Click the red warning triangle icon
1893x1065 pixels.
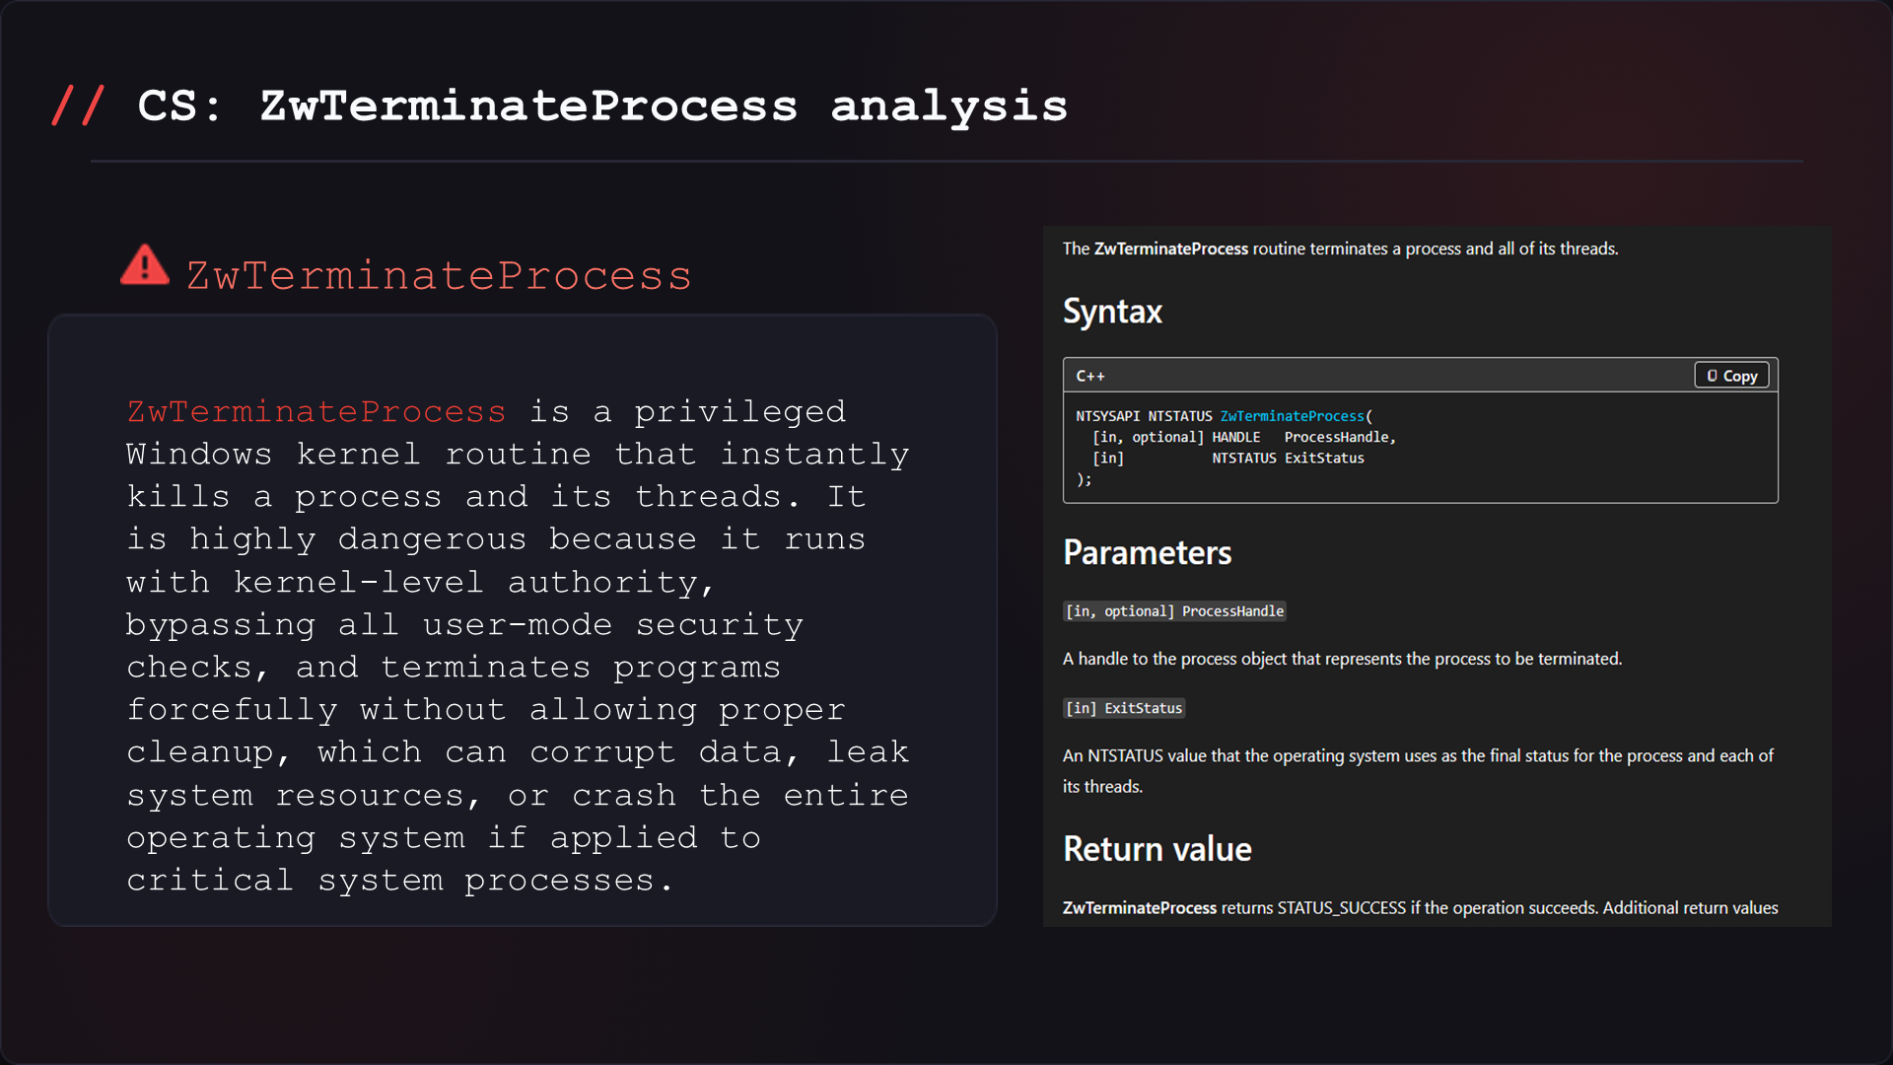click(x=145, y=265)
